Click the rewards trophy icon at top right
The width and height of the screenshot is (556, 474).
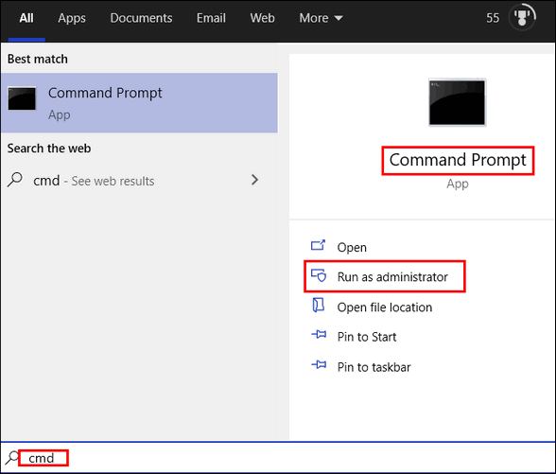[522, 17]
